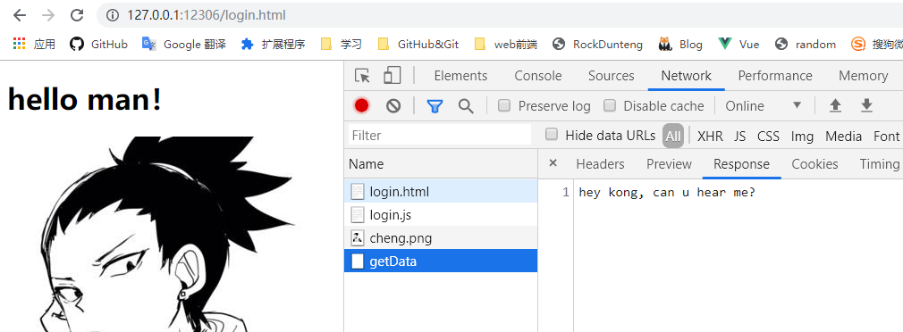Clear the network log
903x332 pixels.
point(393,105)
